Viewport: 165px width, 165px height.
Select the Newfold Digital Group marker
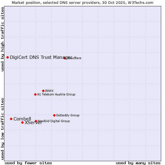pyautogui.click(x=36, y=121)
